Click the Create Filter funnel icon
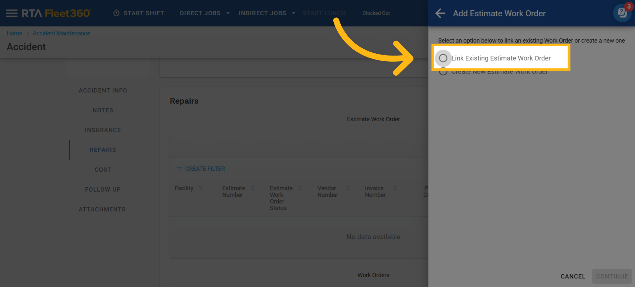635x287 pixels. click(x=179, y=169)
